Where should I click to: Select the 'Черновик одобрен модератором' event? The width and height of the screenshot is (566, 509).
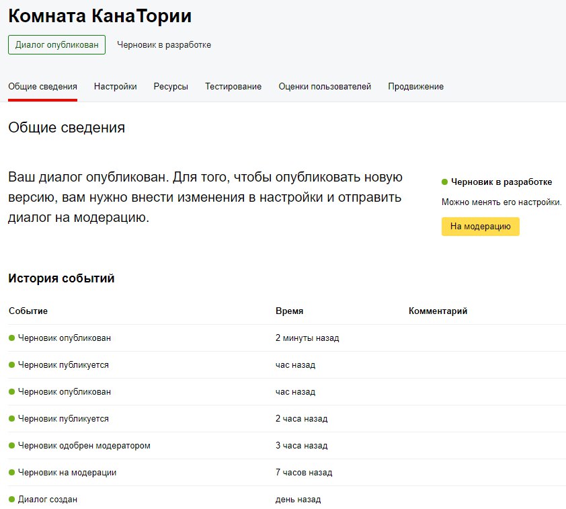pyautogui.click(x=84, y=446)
